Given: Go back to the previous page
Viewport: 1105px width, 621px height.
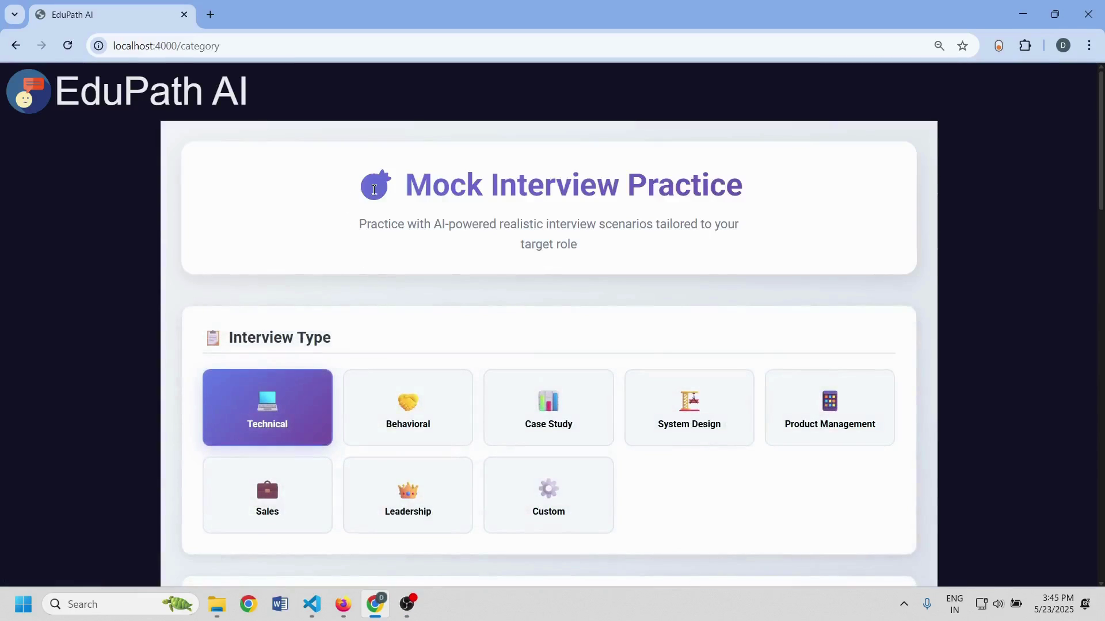Looking at the screenshot, I should coord(16,45).
